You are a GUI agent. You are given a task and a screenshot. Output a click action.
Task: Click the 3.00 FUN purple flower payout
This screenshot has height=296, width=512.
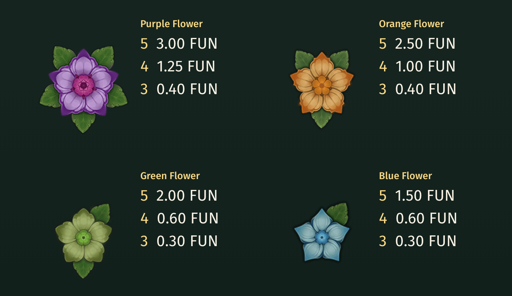coord(186,43)
